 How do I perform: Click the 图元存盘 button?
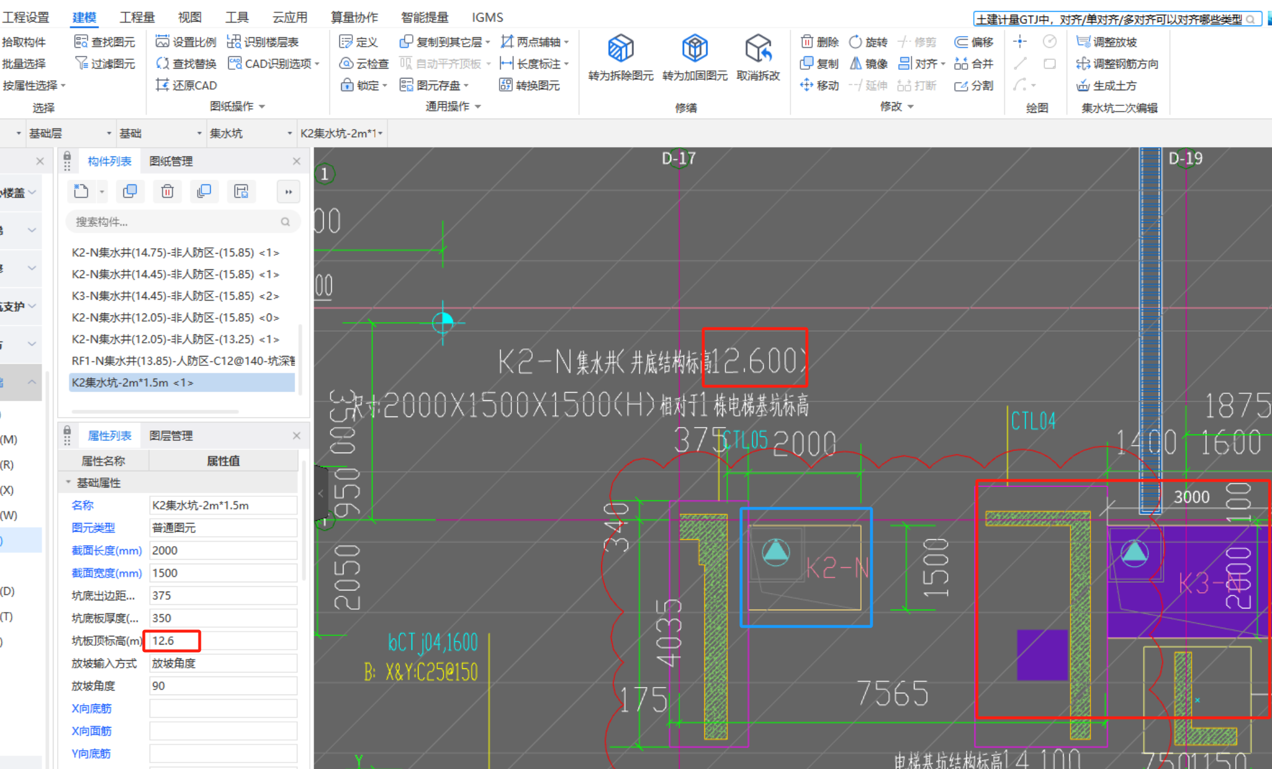(x=434, y=86)
